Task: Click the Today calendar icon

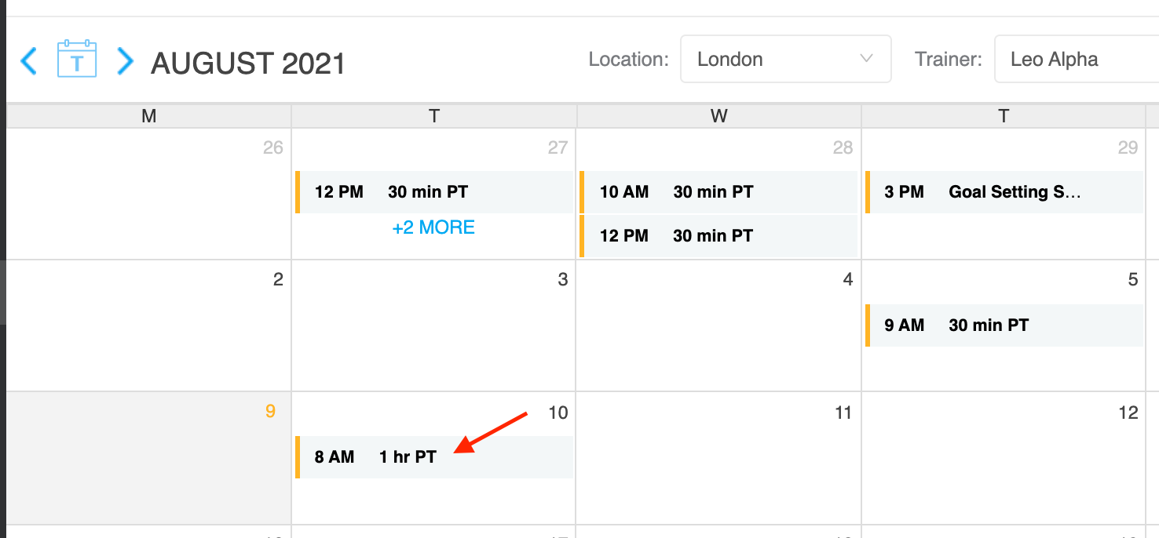Action: tap(77, 59)
